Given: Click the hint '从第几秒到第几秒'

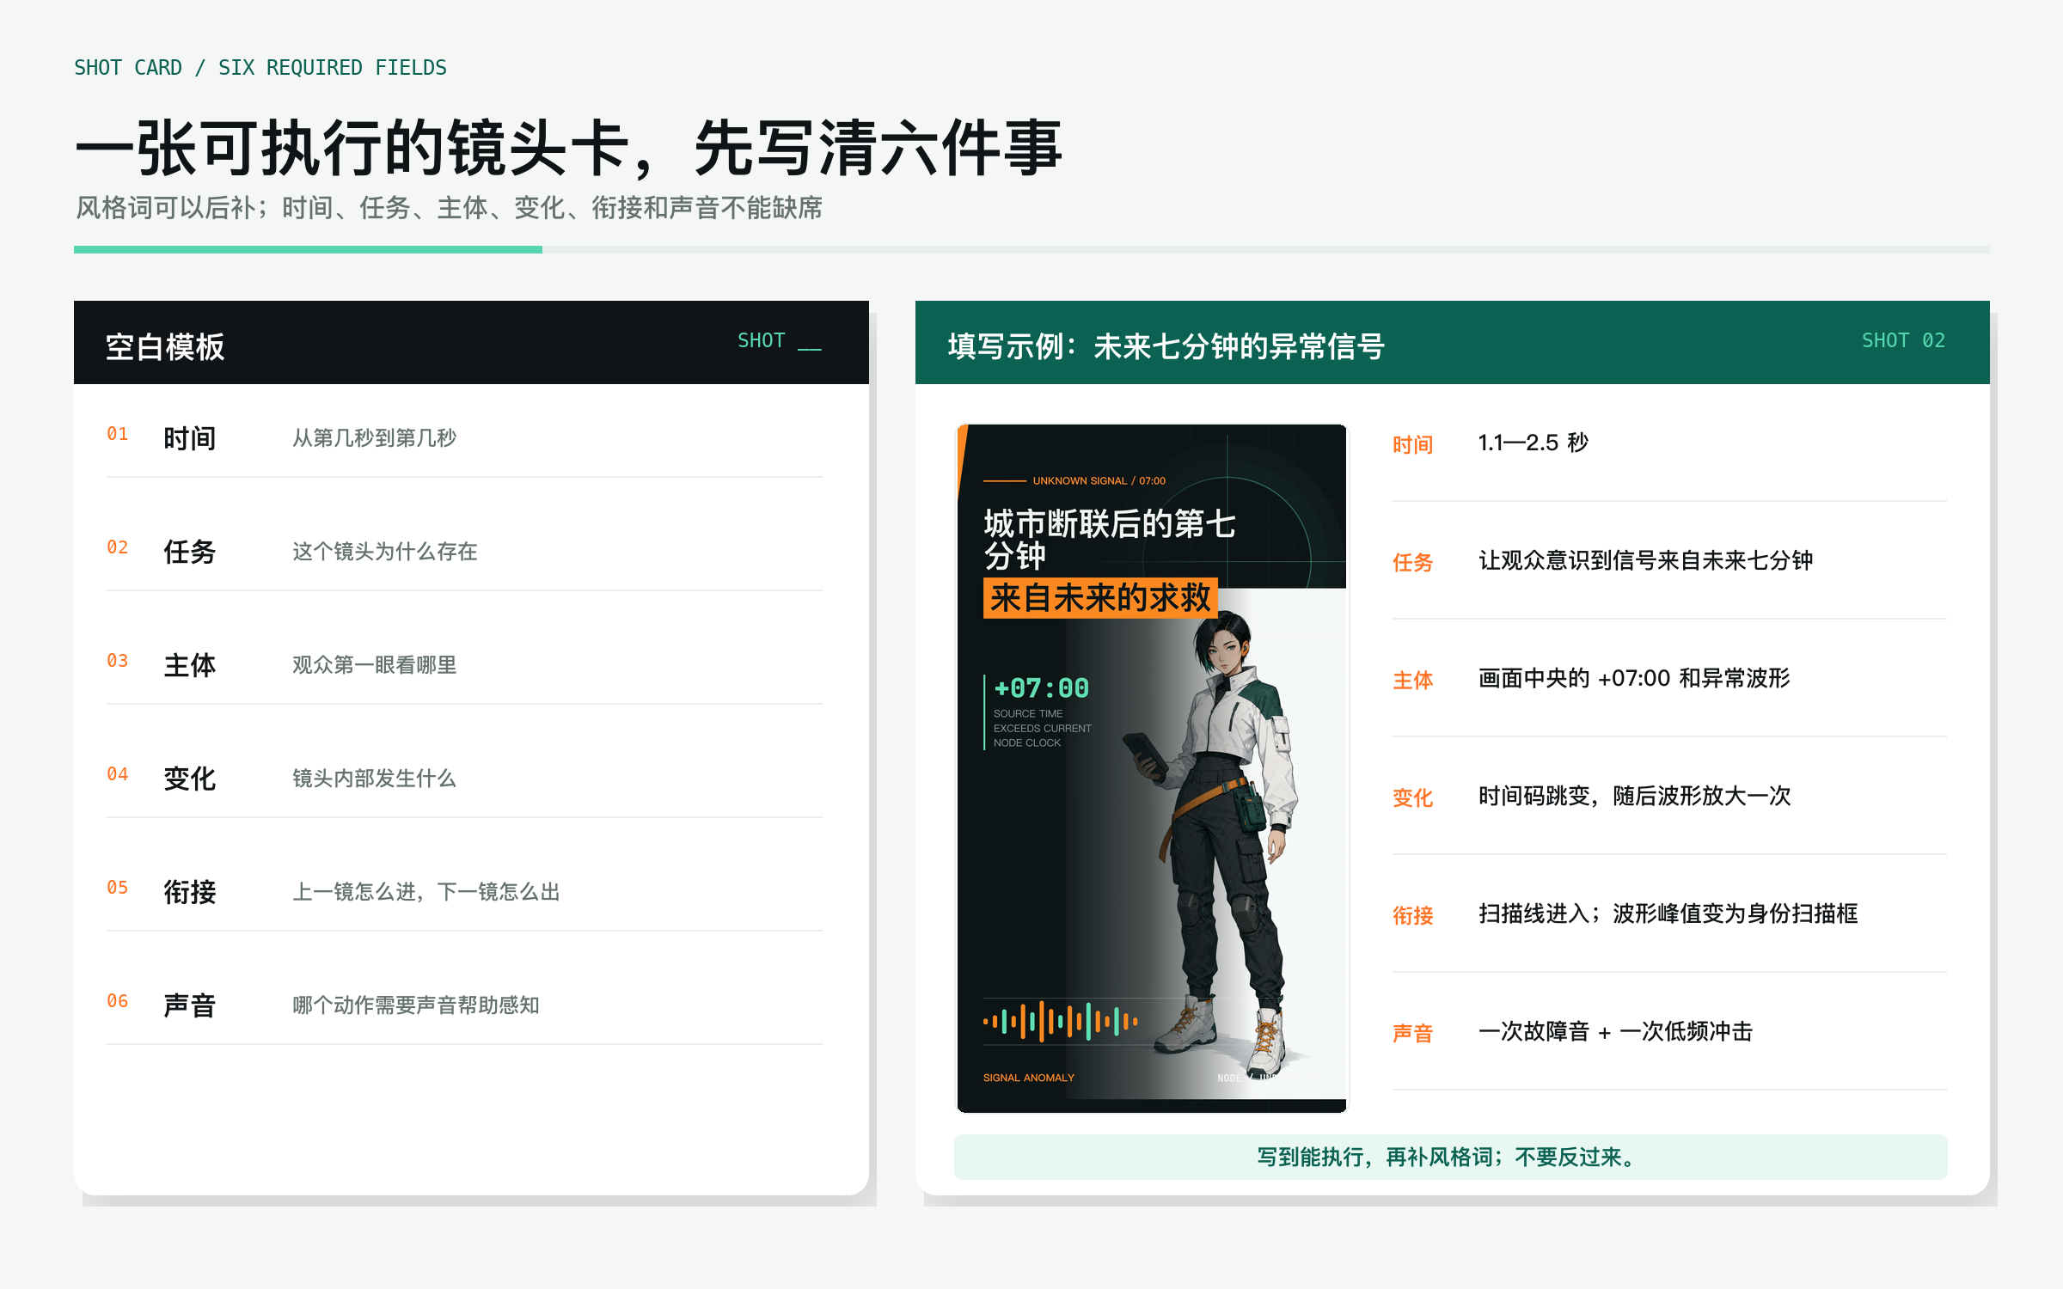Looking at the screenshot, I should [374, 438].
